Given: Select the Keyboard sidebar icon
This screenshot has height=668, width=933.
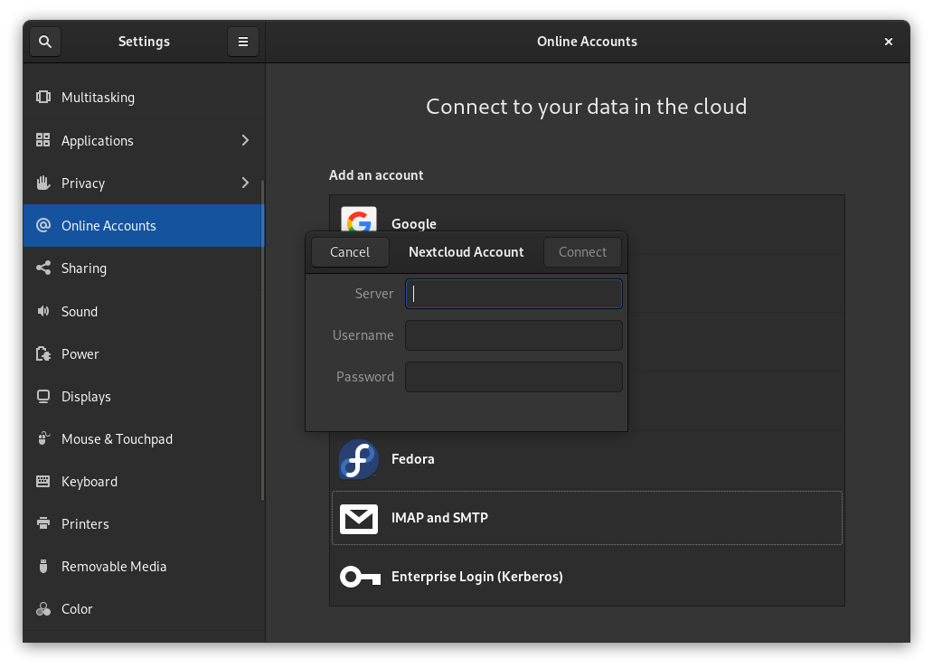Looking at the screenshot, I should click(42, 481).
